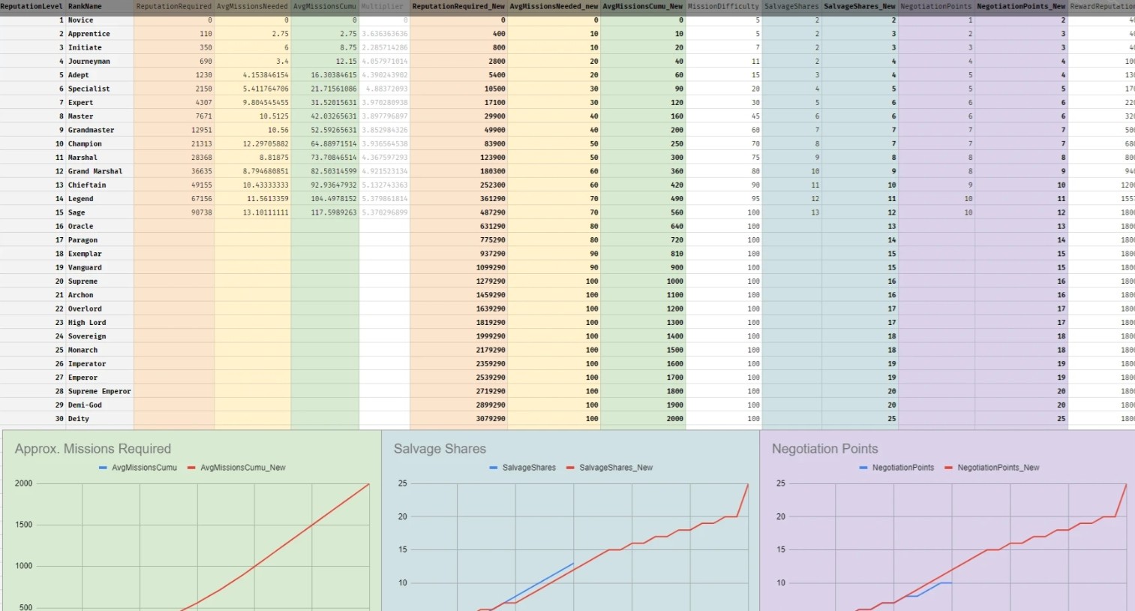The image size is (1135, 611).
Task: Select the Paragon rank cell
Action: 100,240
